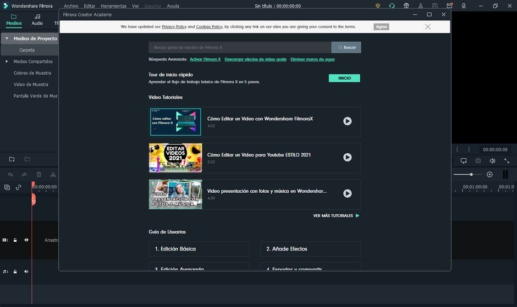Collapse the Medios de Proyecto tree

[7, 38]
